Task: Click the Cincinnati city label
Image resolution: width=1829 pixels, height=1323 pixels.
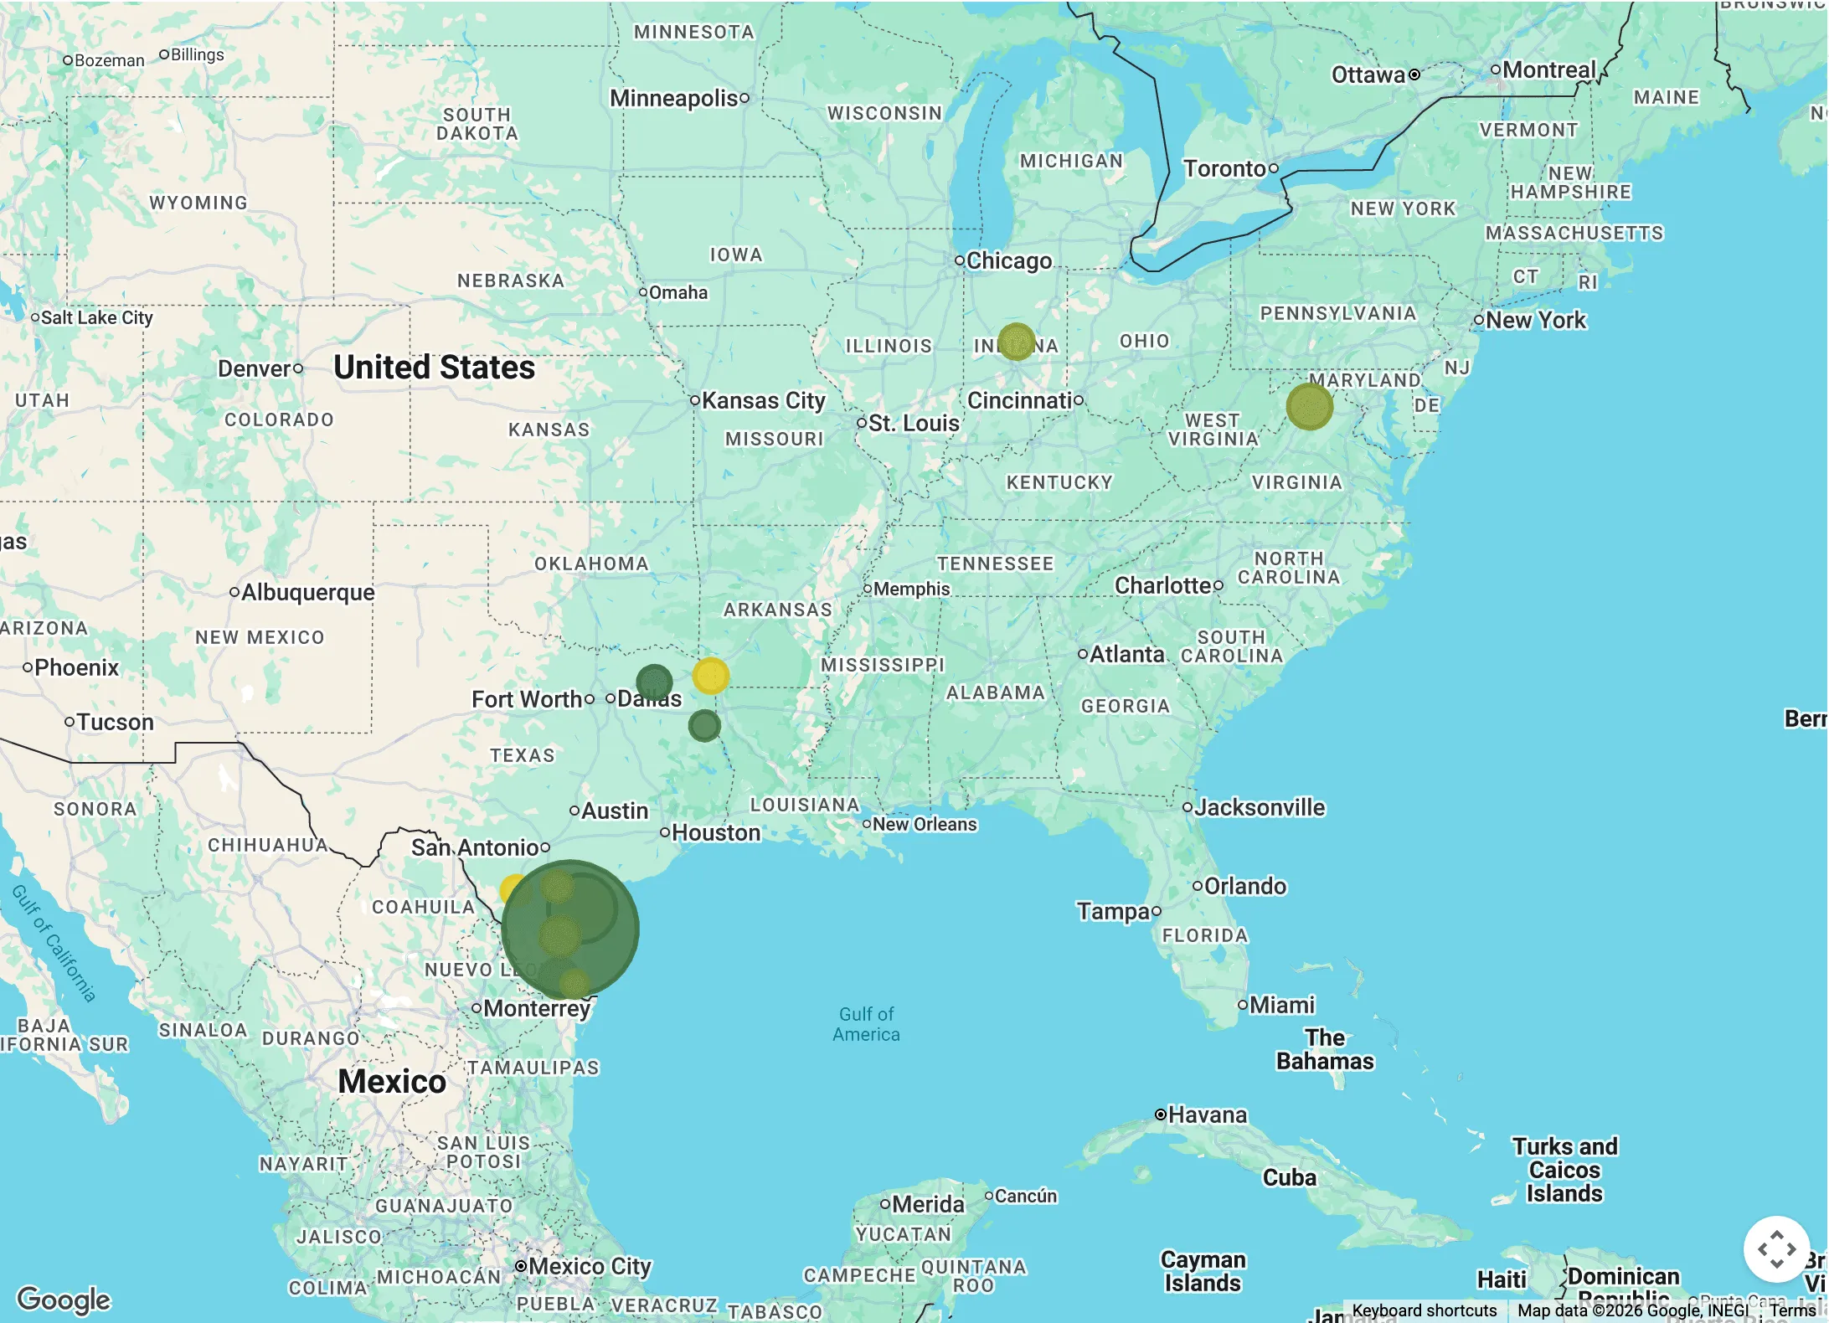Action: pyautogui.click(x=1020, y=400)
